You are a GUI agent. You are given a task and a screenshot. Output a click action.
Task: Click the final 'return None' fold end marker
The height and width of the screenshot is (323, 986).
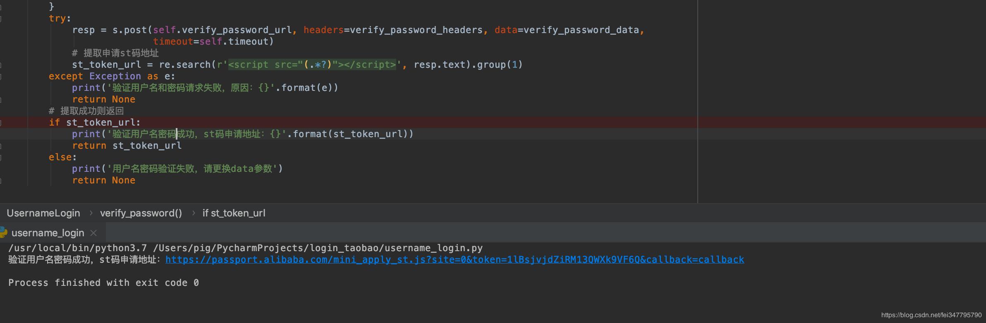point(1,180)
